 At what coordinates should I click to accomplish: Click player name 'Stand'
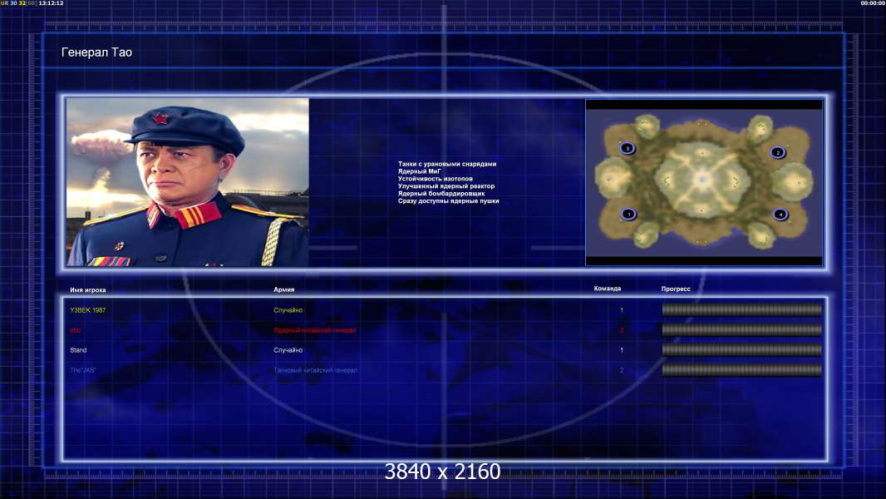point(78,350)
